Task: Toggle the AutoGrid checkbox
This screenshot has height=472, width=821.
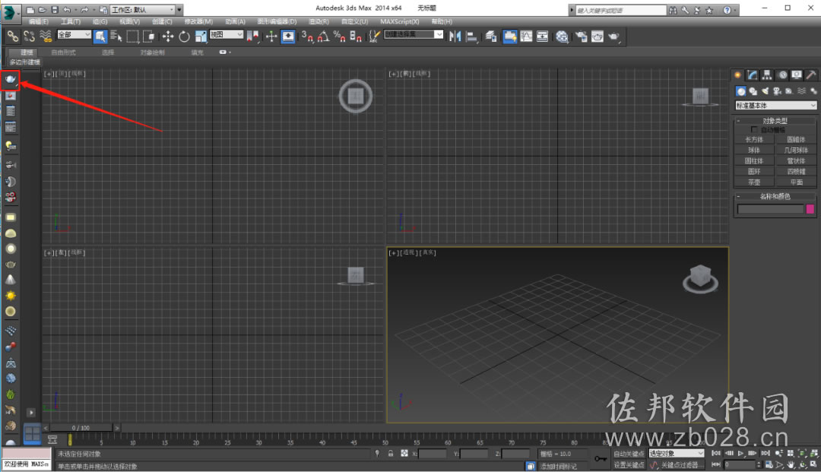Action: click(x=754, y=129)
